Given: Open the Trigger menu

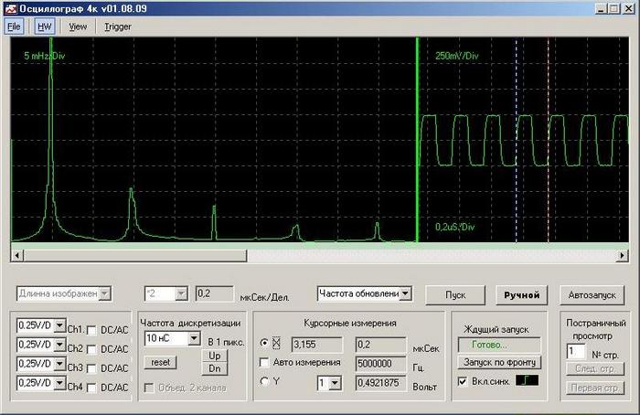Looking at the screenshot, I should coord(117,27).
